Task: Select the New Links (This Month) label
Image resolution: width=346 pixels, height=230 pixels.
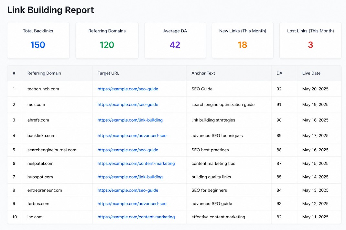Action: point(243,31)
